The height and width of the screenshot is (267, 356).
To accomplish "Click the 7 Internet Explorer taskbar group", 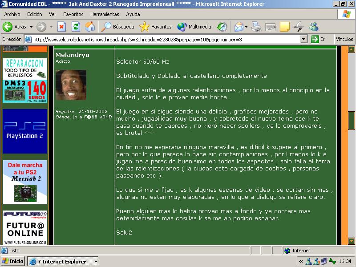I will tap(62, 262).
